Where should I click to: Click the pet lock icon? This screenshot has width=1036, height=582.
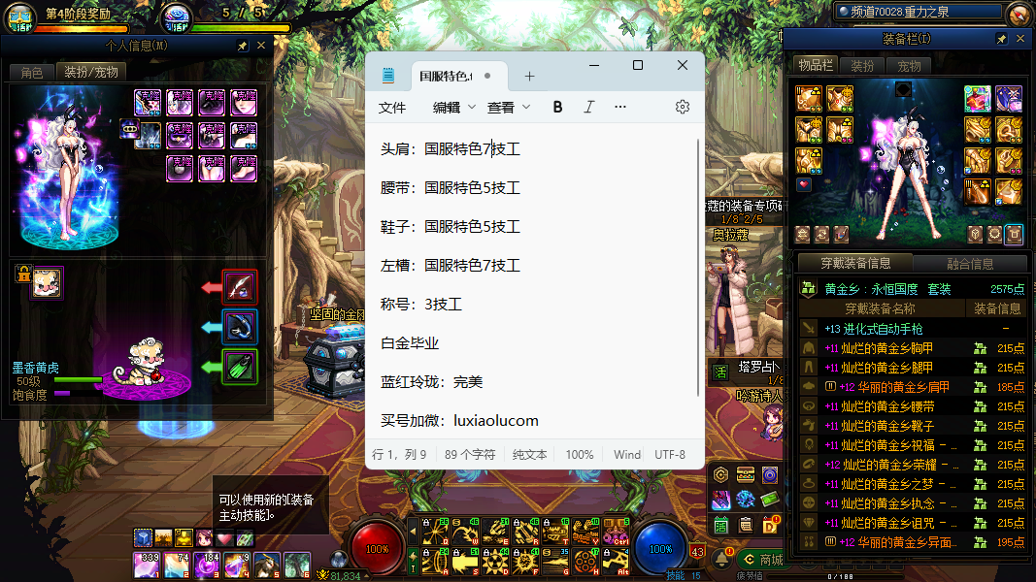coord(21,275)
